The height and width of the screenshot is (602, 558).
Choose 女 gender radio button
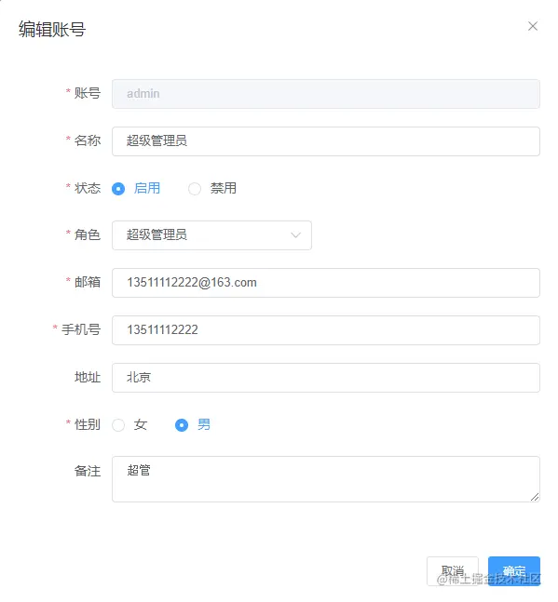118,425
